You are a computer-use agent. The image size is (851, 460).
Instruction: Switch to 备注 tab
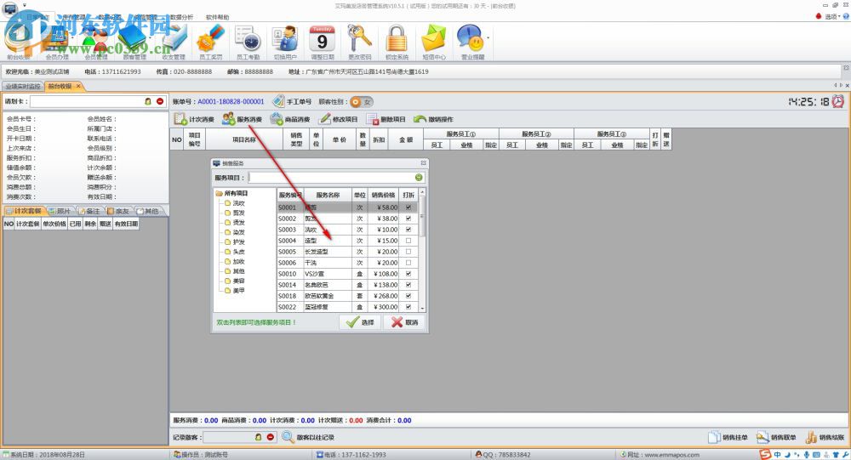89,211
